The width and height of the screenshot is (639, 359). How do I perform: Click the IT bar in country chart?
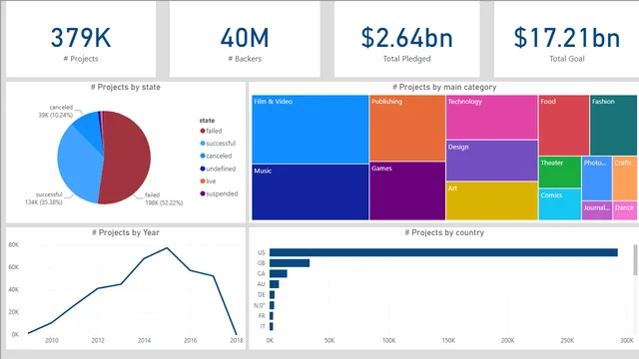pos(272,326)
